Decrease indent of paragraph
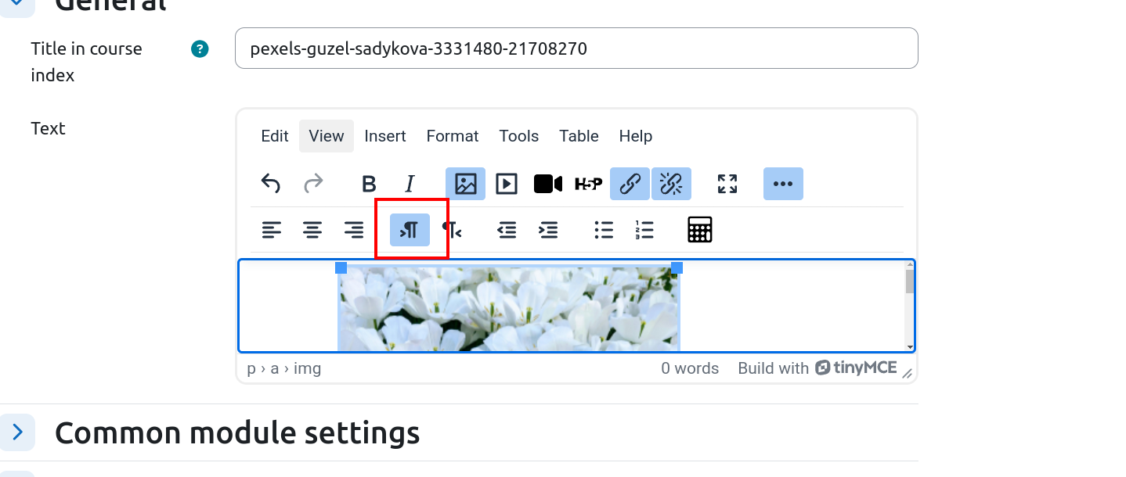The height and width of the screenshot is (477, 1126). click(507, 230)
